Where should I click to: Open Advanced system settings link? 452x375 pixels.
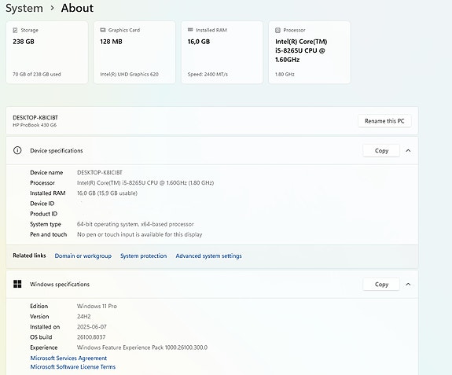click(x=208, y=256)
